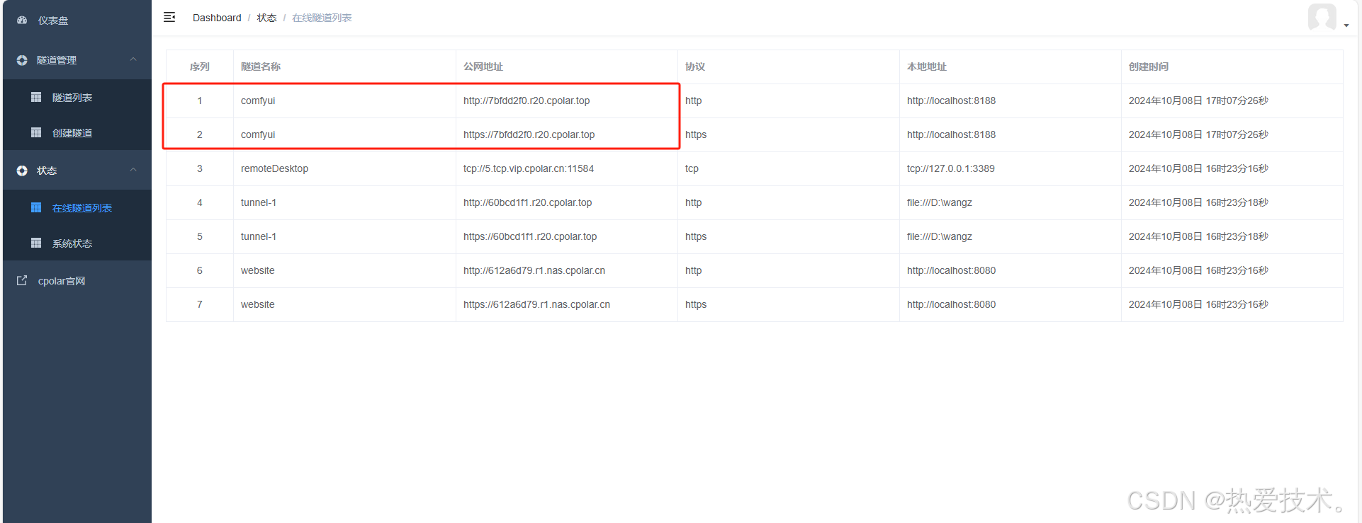Click Dashboard in the breadcrumb
The width and height of the screenshot is (1362, 523).
[x=217, y=18]
